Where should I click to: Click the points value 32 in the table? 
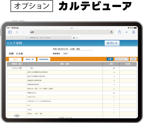point(114,93)
